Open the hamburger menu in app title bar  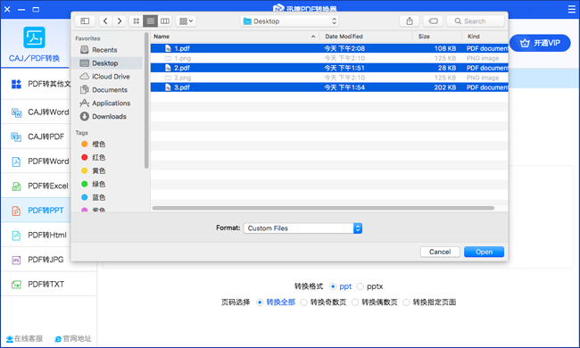point(571,9)
